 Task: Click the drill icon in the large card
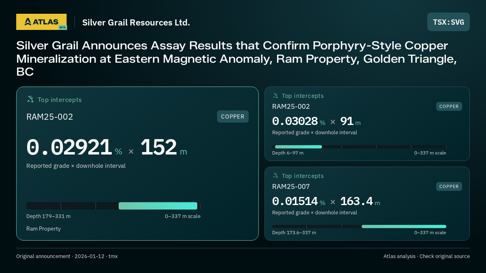[30, 99]
